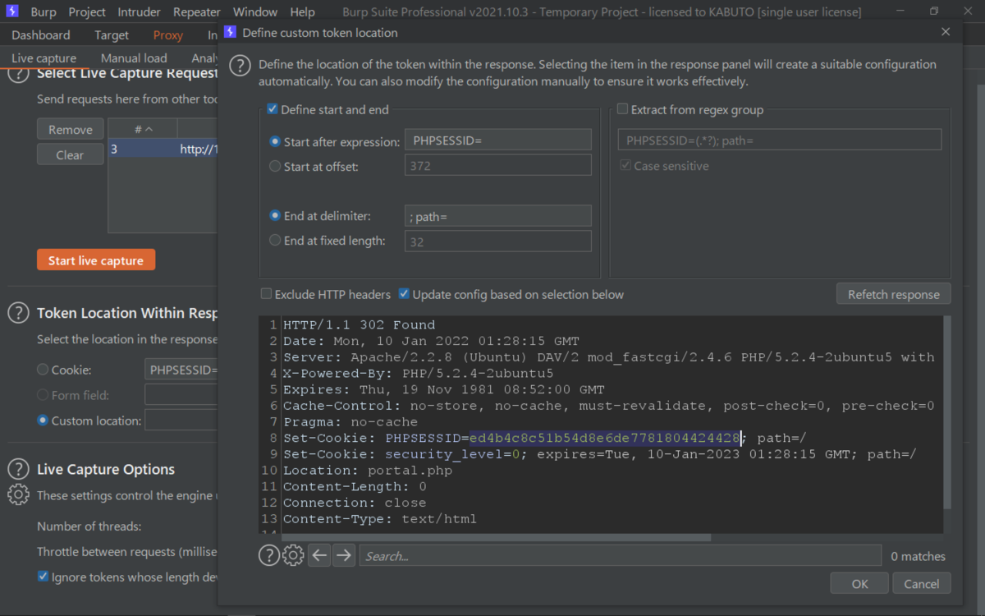
Task: Click the Form field text box
Action: coord(181,395)
